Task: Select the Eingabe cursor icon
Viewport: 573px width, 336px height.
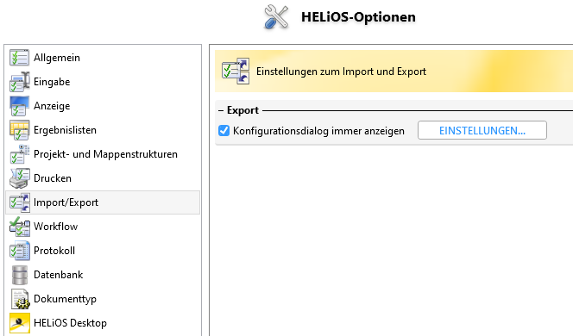Action: [x=19, y=82]
